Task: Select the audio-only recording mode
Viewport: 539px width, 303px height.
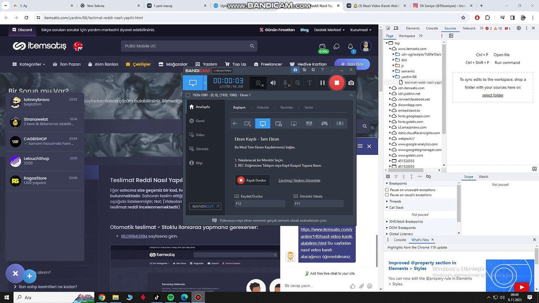Action: tap(340, 124)
